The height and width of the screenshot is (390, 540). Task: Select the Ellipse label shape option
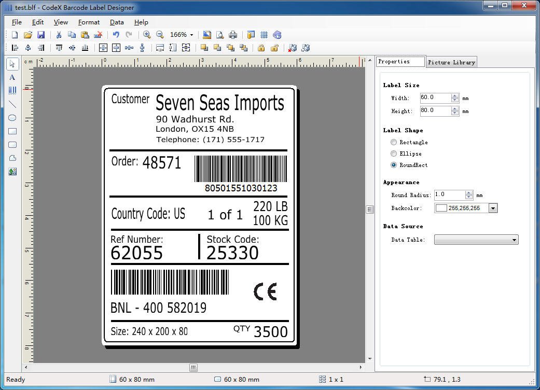click(x=394, y=154)
